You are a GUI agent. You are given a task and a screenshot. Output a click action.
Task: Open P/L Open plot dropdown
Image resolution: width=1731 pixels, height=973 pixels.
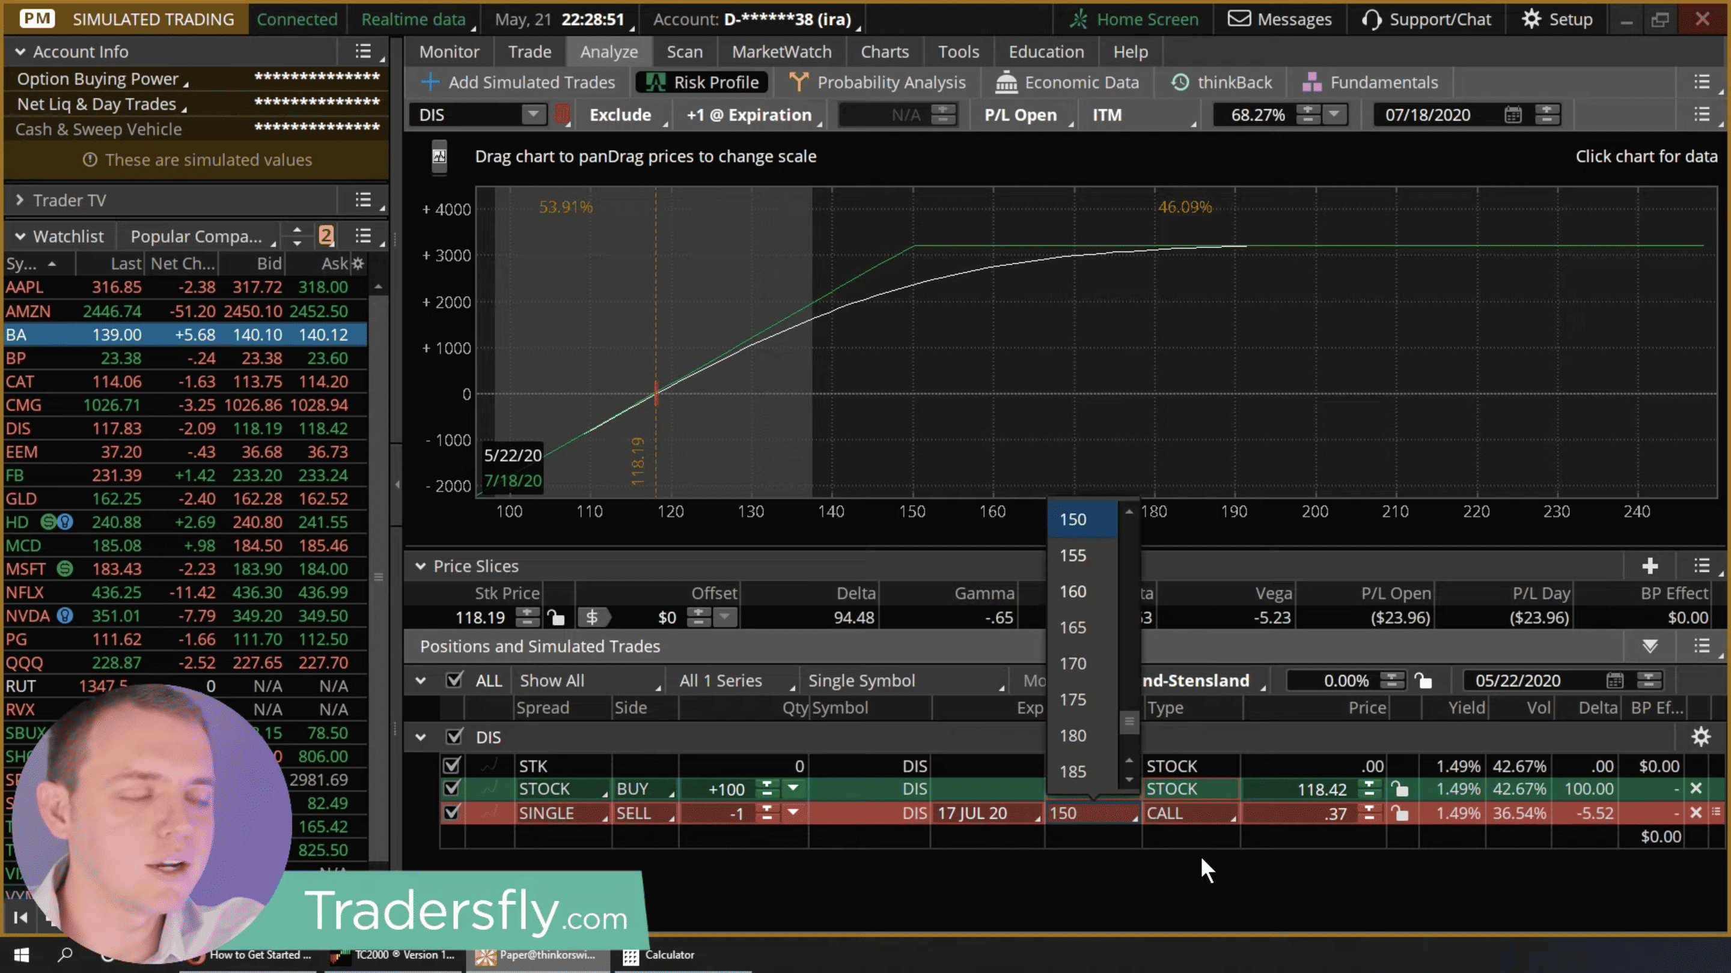(1025, 115)
